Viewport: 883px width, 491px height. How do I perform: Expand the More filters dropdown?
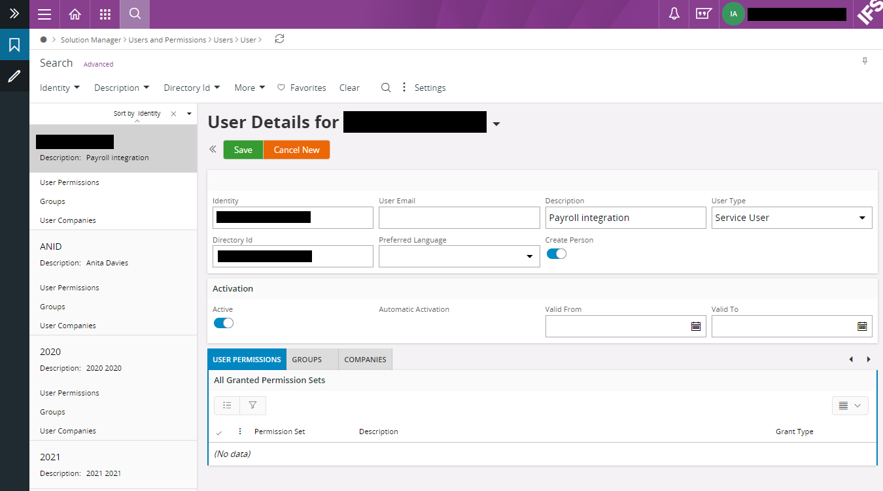250,88
